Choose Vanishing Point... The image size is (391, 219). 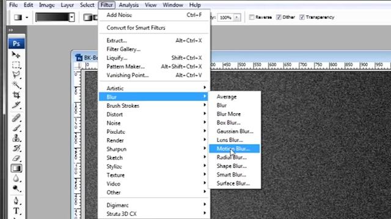tap(154, 75)
